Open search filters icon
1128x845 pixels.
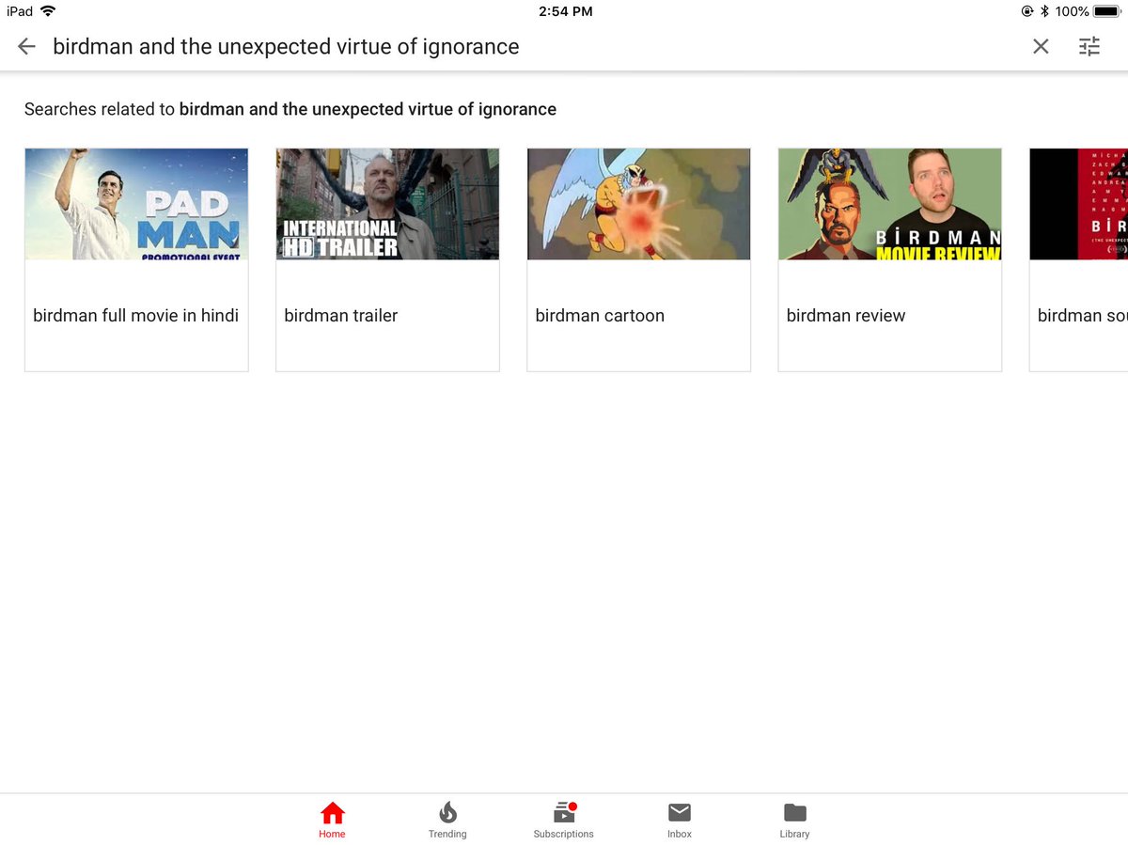(1089, 46)
